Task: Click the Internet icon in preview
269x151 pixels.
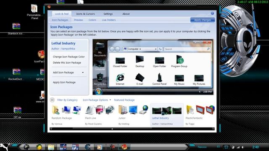Action: click(120, 79)
